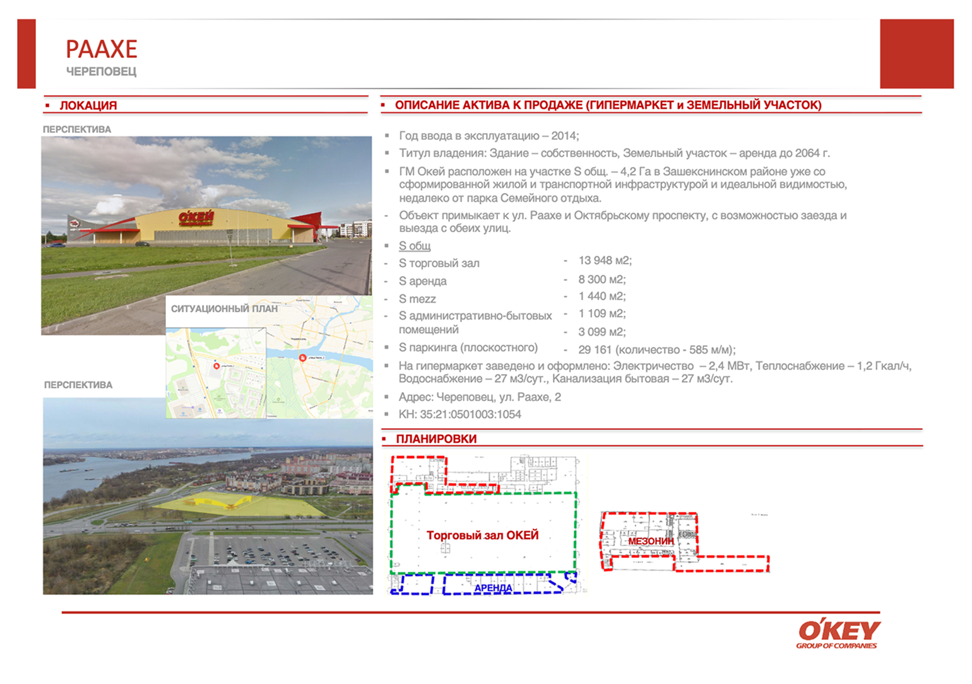Screen dimensions: 972x684
Task: Select the value "1 109 м2;"
Action: pos(602,313)
